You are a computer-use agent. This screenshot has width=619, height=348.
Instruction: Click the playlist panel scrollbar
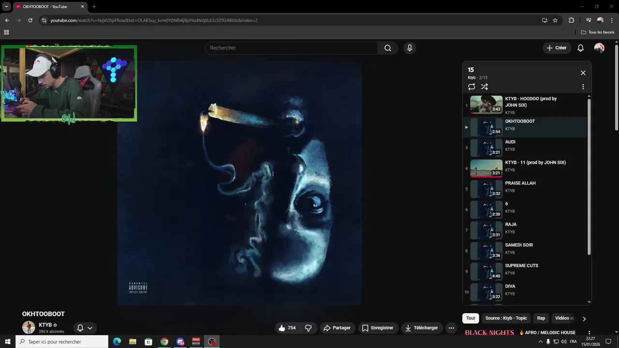tap(589, 176)
